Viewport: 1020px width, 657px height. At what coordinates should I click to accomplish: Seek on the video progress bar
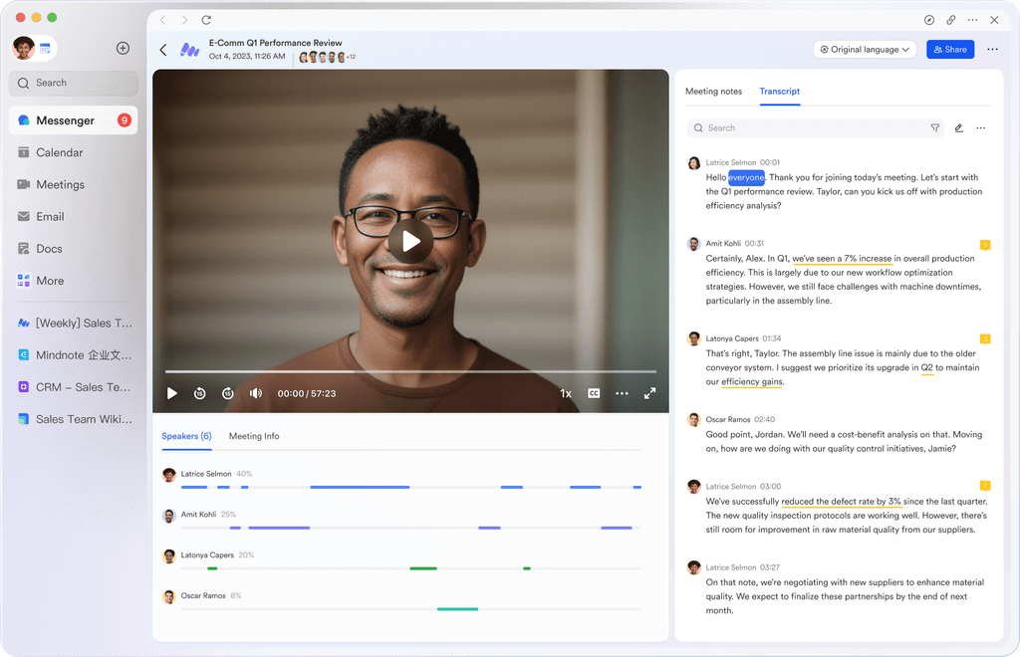point(410,371)
